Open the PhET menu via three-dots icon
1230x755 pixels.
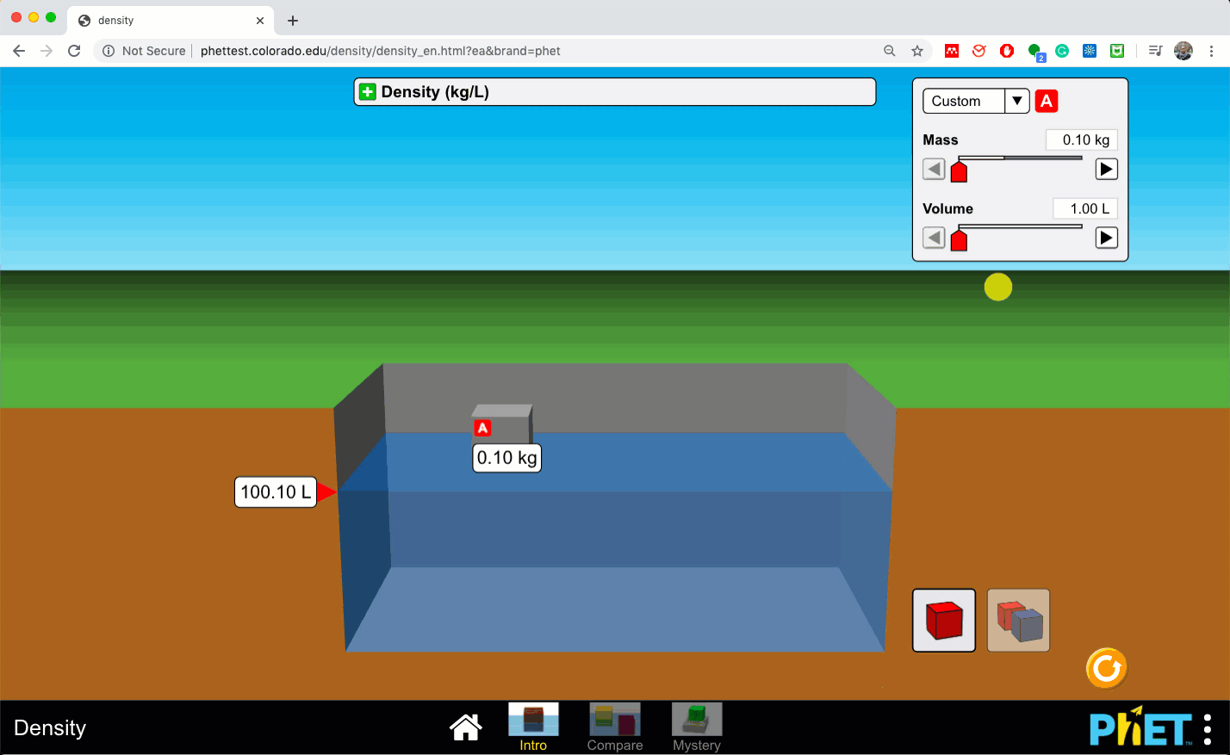coord(1209,727)
